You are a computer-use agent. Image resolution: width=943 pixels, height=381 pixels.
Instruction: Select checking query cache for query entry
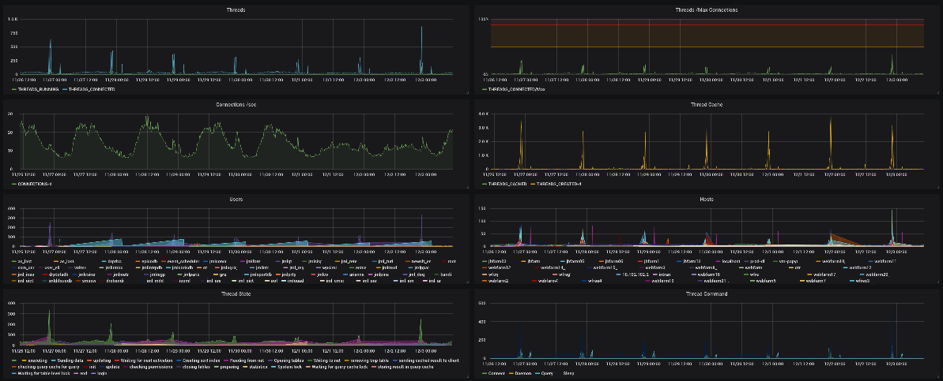pyautogui.click(x=48, y=368)
